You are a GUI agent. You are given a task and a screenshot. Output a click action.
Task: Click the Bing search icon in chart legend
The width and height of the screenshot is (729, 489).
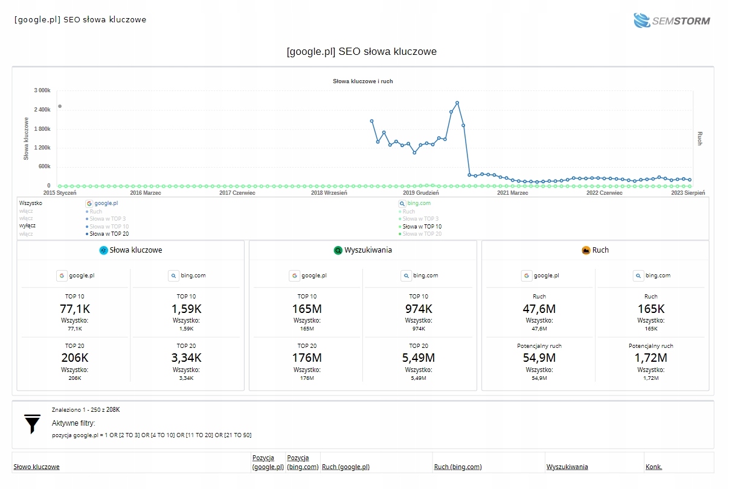pos(402,204)
